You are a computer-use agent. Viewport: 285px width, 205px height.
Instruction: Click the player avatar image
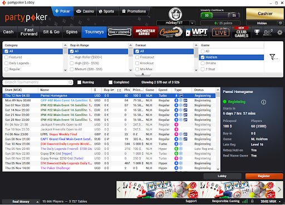coord(175,14)
